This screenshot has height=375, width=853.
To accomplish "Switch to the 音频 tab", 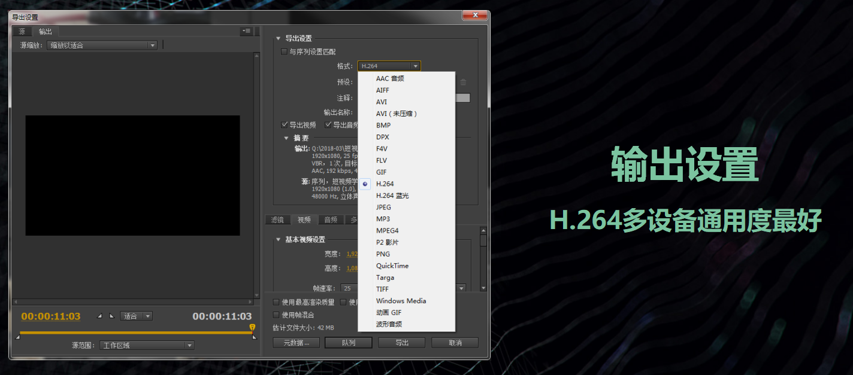I will (x=330, y=219).
